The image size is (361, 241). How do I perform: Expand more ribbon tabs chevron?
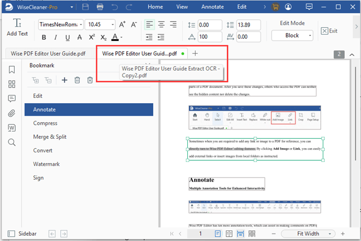point(265,7)
